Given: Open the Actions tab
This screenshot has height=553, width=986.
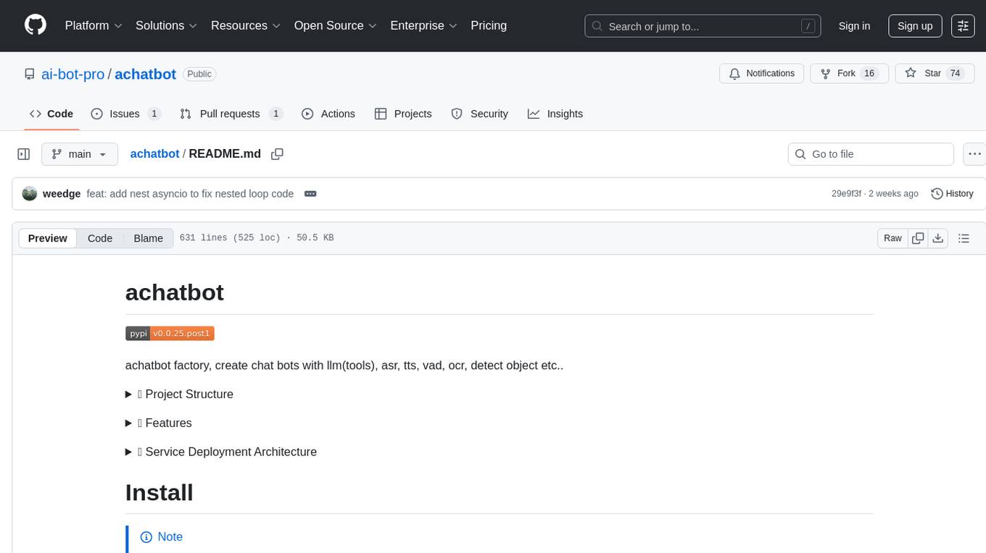Looking at the screenshot, I should pos(328,114).
